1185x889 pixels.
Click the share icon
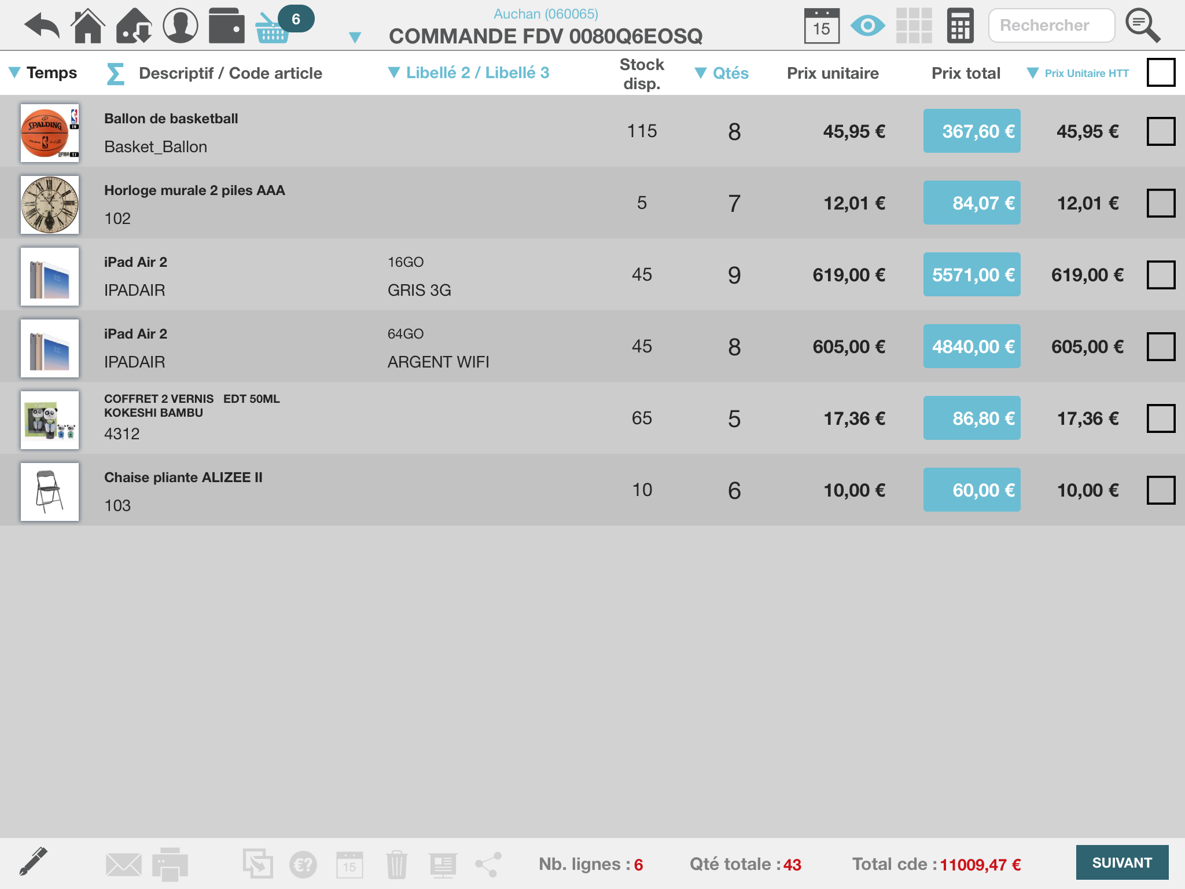(x=488, y=865)
